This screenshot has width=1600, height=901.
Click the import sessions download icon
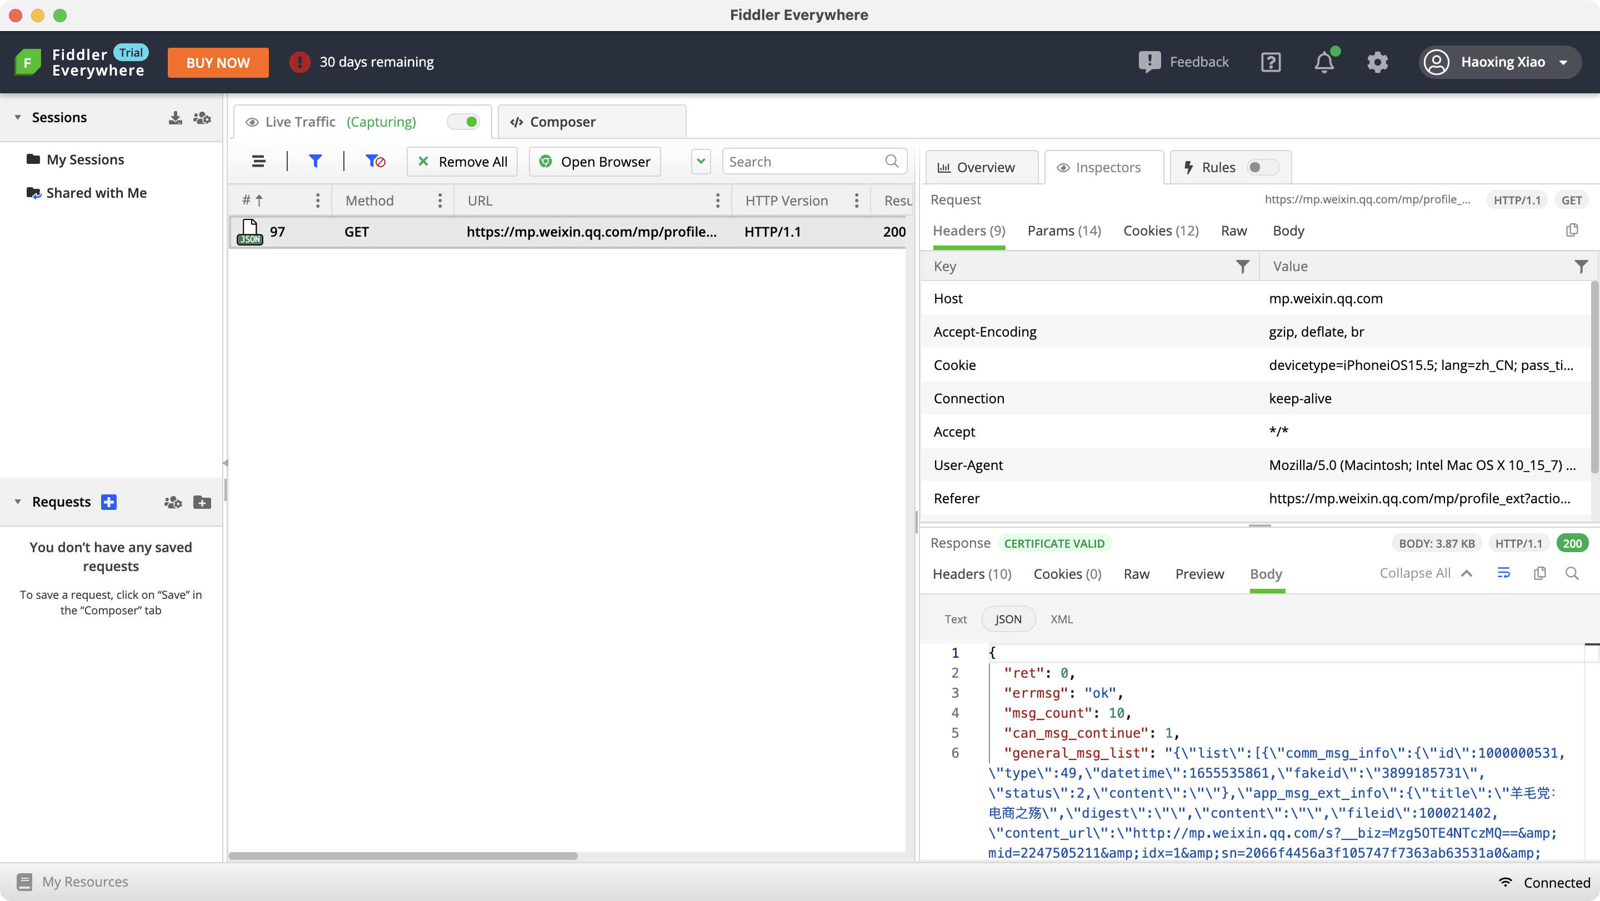click(175, 118)
